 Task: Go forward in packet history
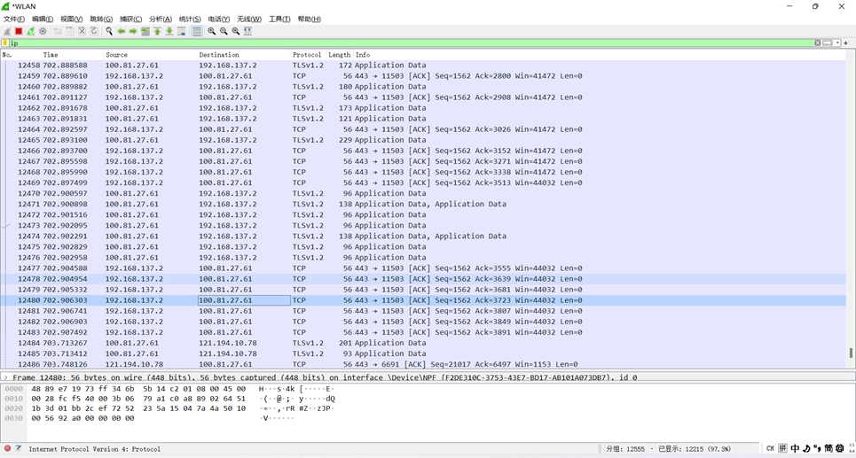(133, 31)
